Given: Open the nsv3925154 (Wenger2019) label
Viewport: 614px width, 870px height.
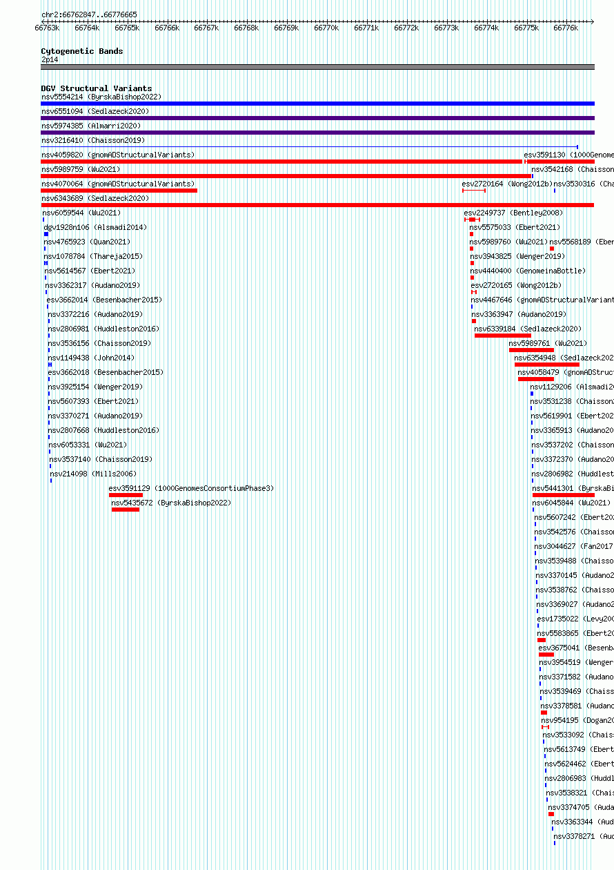Looking at the screenshot, I should (95, 387).
